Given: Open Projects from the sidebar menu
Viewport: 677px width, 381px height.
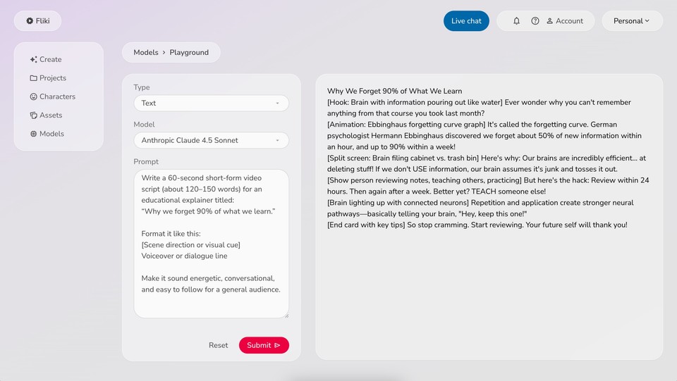Looking at the screenshot, I should coord(53,78).
